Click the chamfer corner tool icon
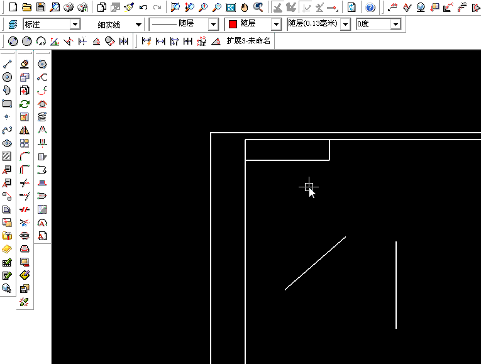 tap(25, 170)
